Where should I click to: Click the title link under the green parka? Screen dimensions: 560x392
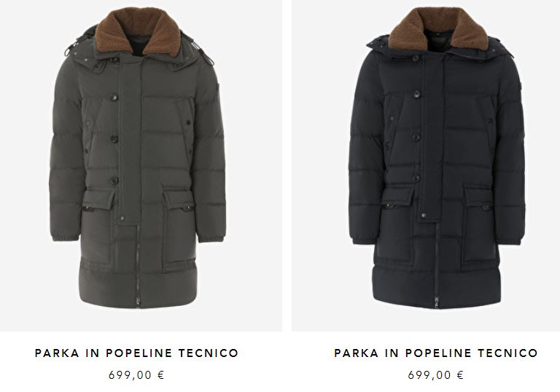136,353
